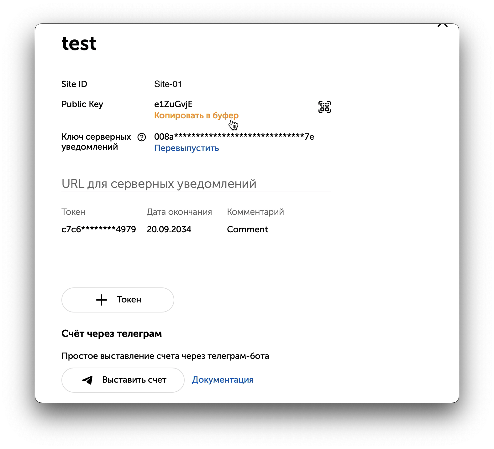This screenshot has height=449, width=494.
Task: Click the Site-01 value next to Site ID
Action: pyautogui.click(x=168, y=84)
